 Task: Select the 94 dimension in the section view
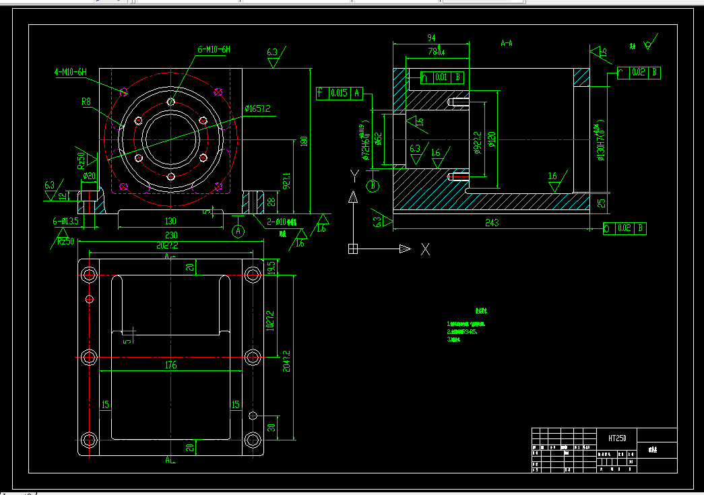pyautogui.click(x=431, y=38)
